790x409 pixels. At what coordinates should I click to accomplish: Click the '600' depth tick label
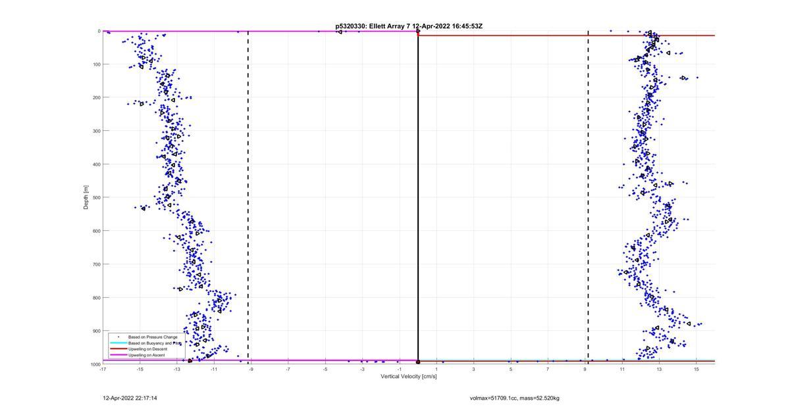95,231
